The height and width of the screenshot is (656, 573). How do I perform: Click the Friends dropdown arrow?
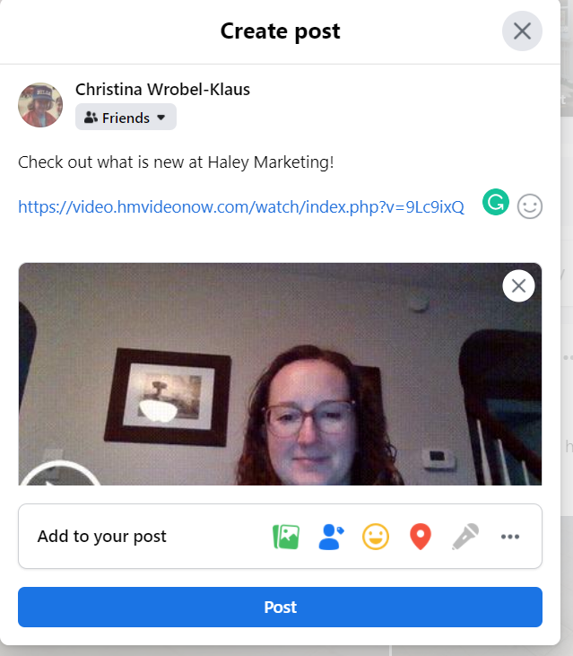[x=161, y=118]
